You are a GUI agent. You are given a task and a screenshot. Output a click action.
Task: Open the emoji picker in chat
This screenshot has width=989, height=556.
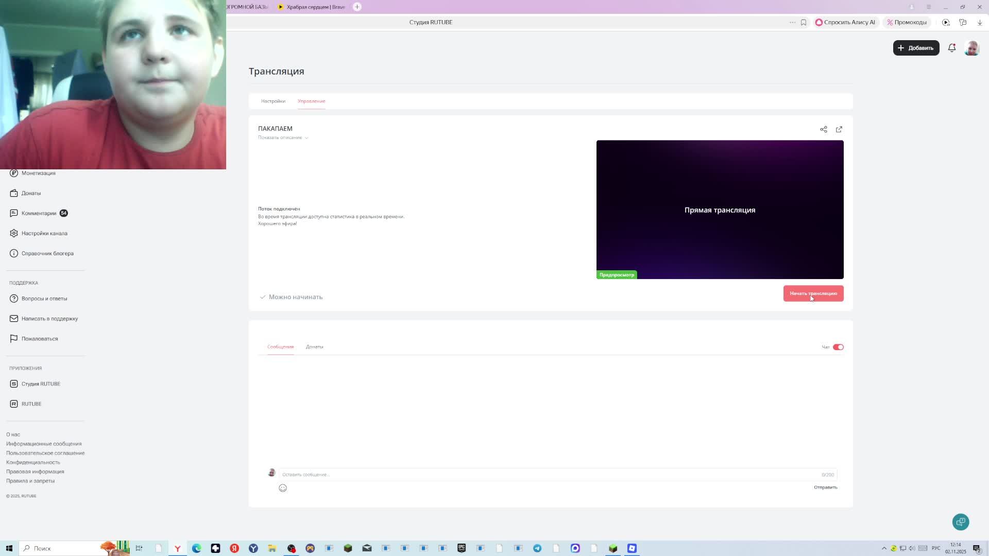coord(283,488)
